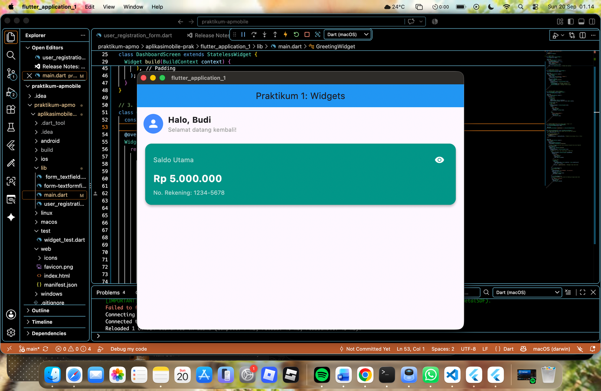The height and width of the screenshot is (391, 601).
Task: Clear the debug console output
Action: point(568,292)
